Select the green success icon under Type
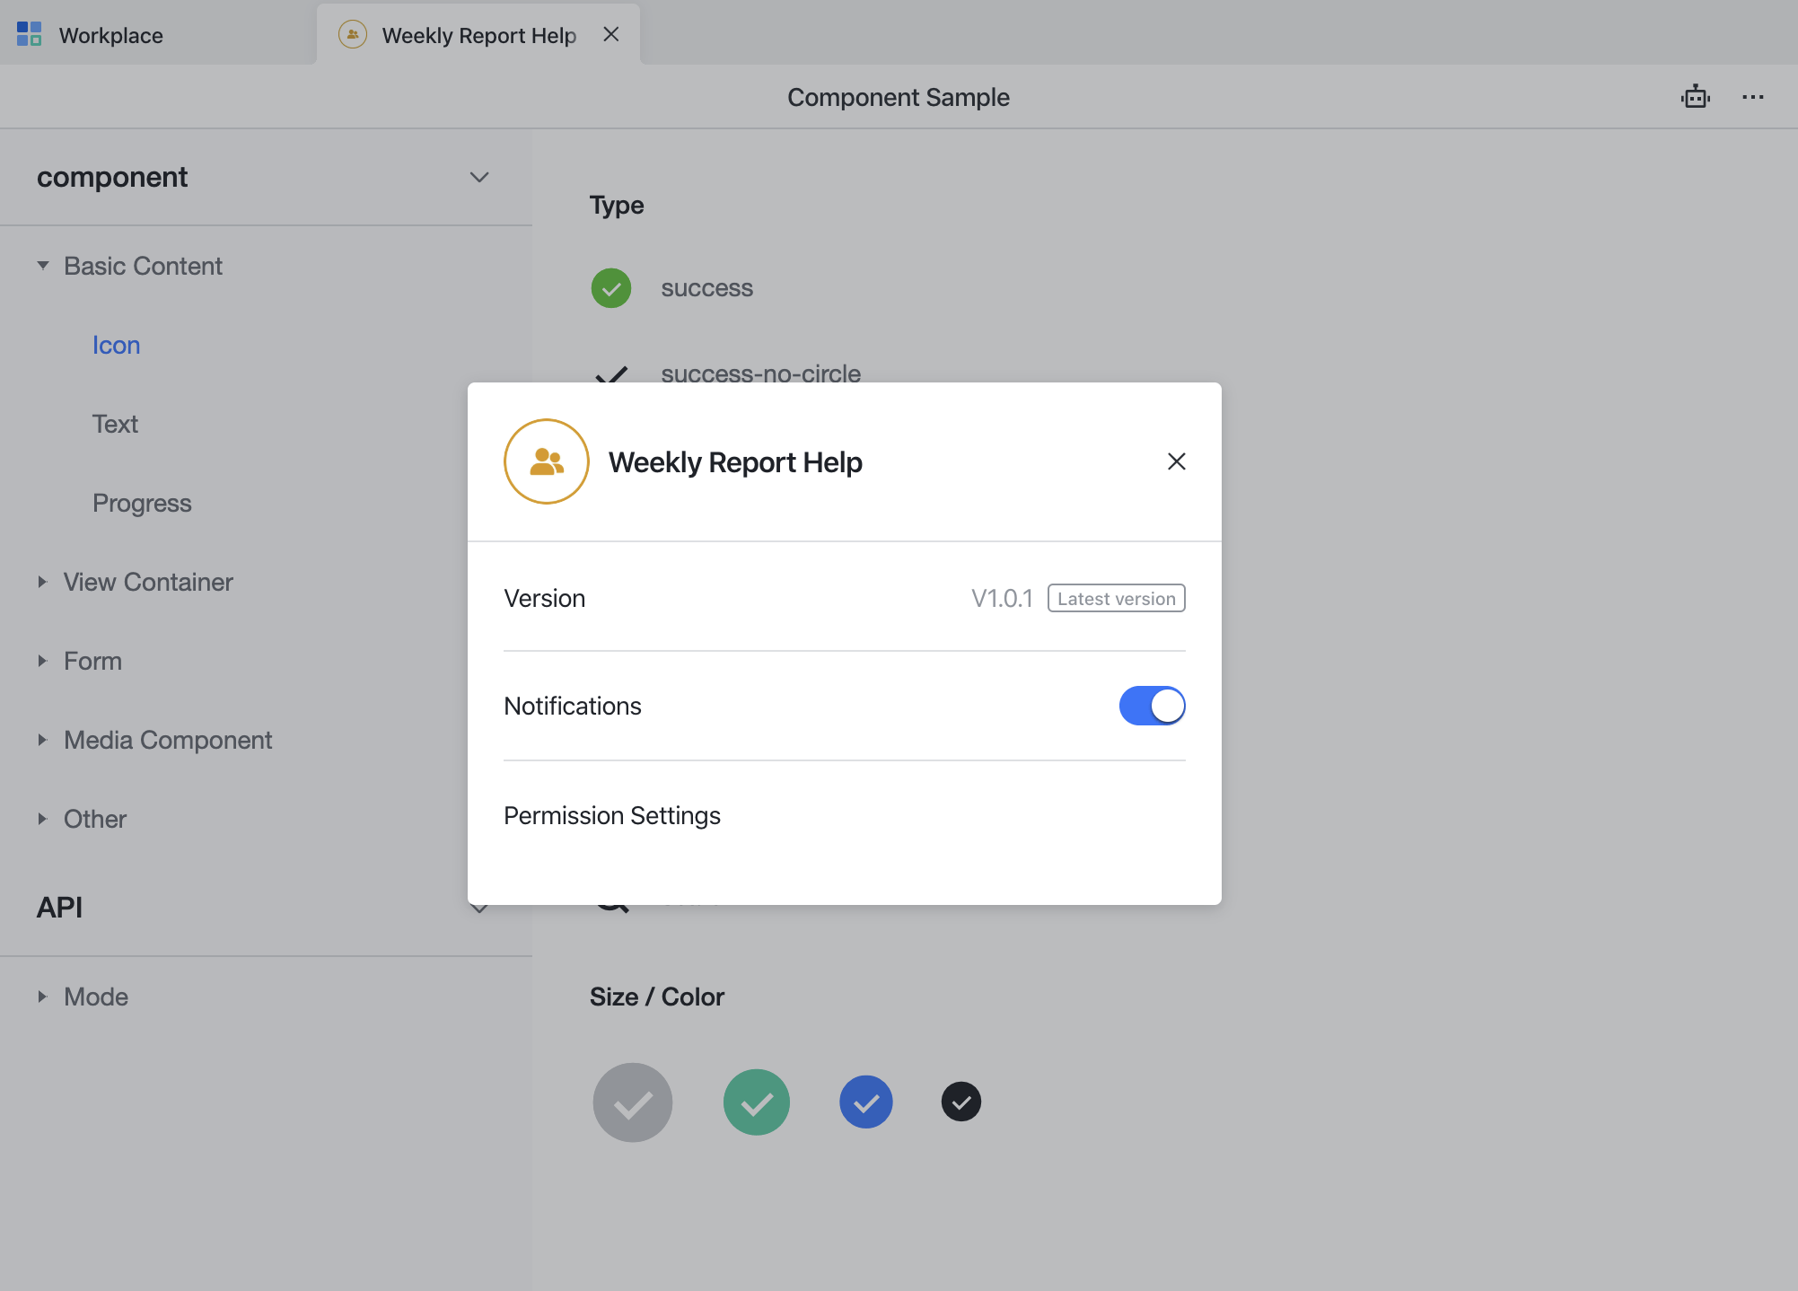This screenshot has width=1798, height=1291. (x=611, y=288)
